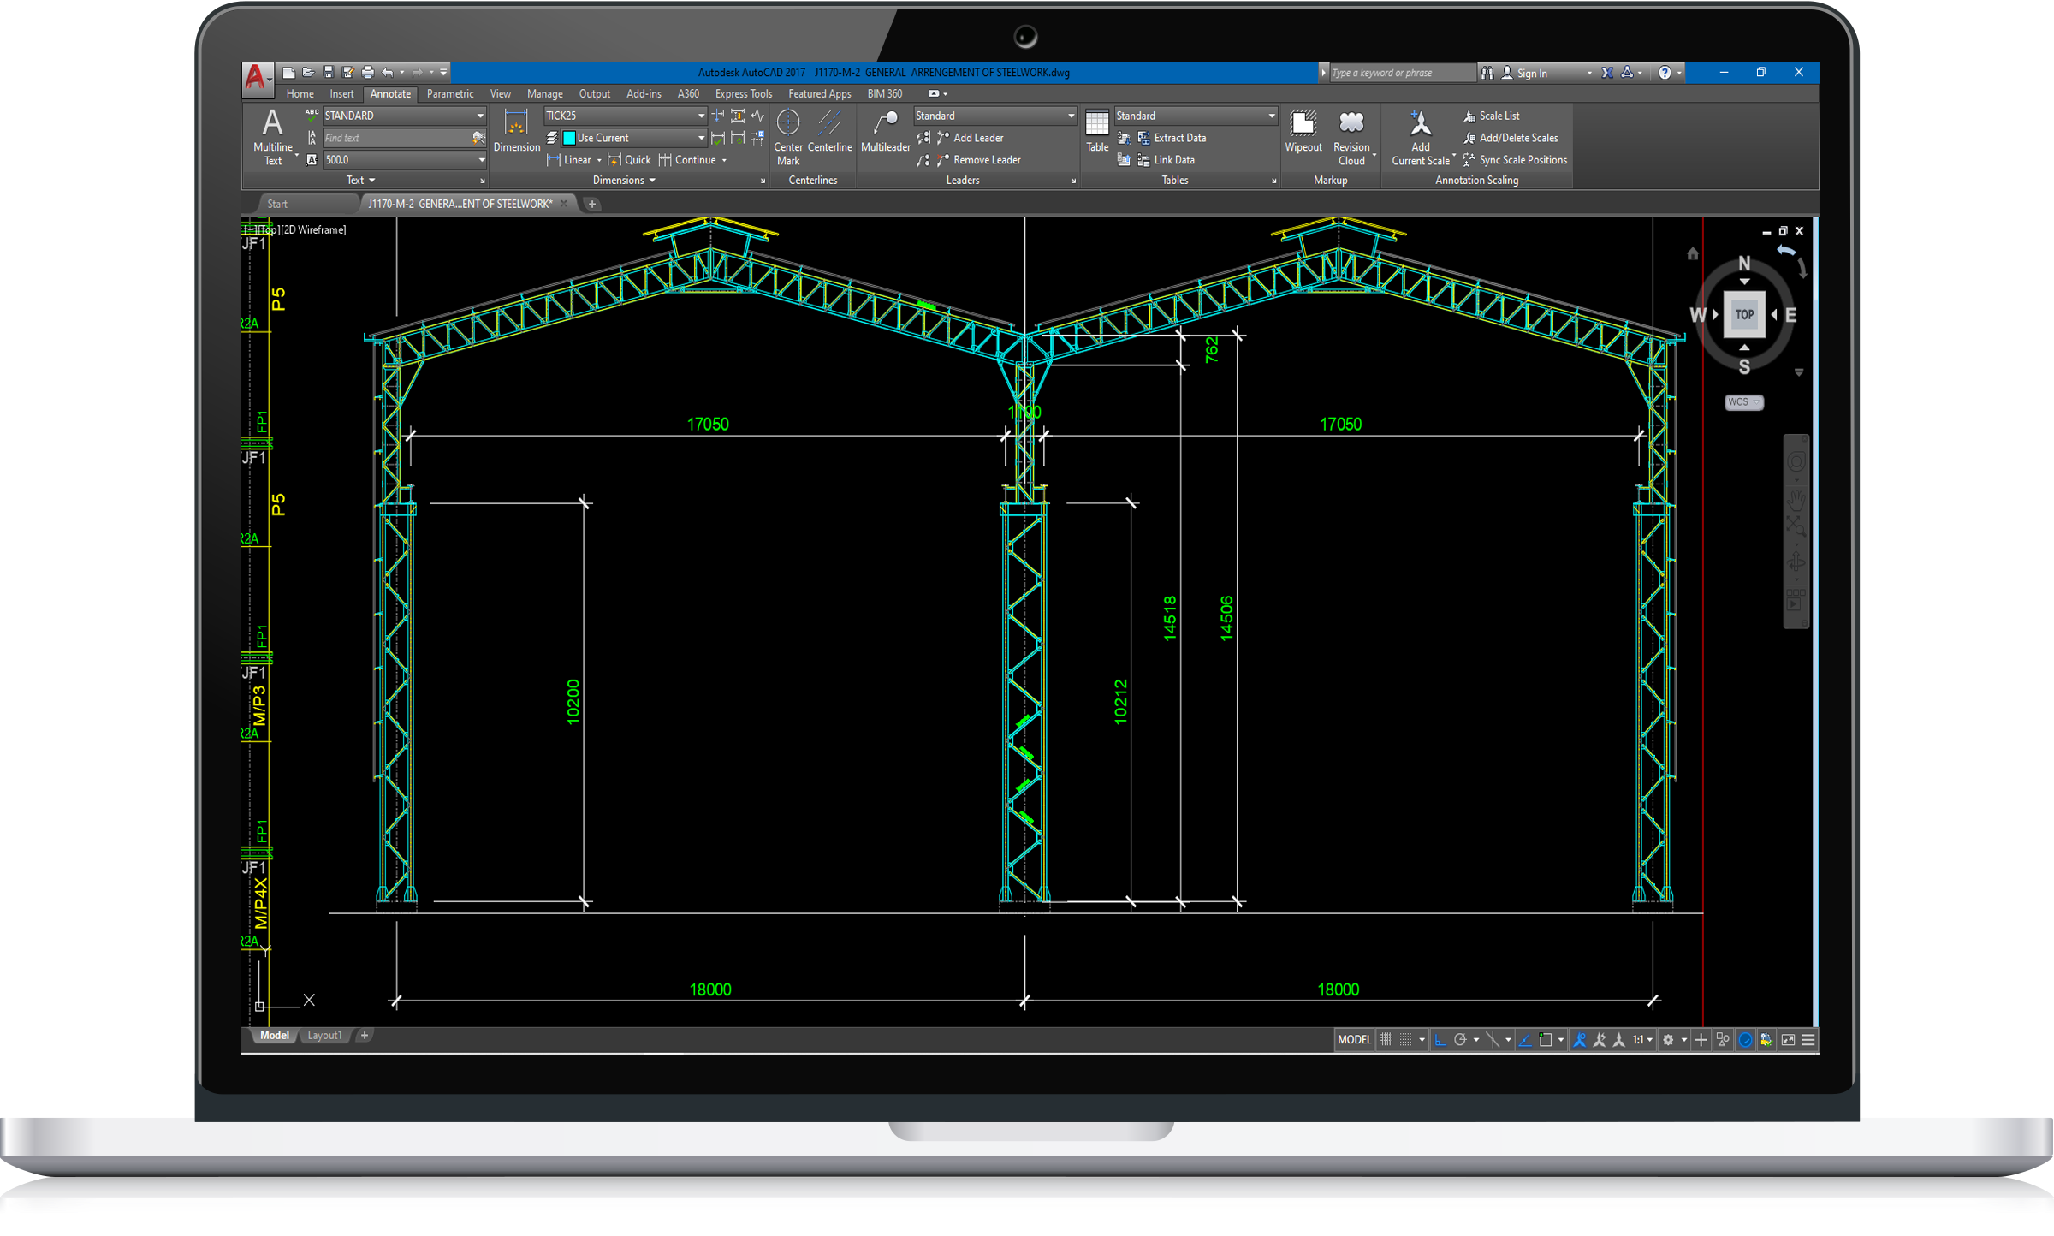Open the TICK25 dimension style dropdown
The image size is (2054, 1236).
701,116
